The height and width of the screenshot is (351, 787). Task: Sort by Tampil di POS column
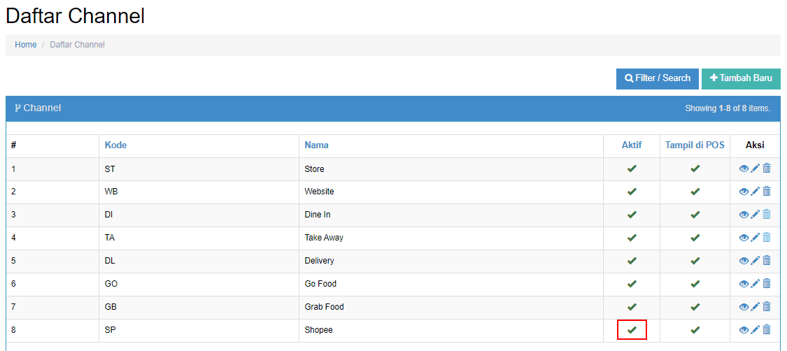point(695,145)
